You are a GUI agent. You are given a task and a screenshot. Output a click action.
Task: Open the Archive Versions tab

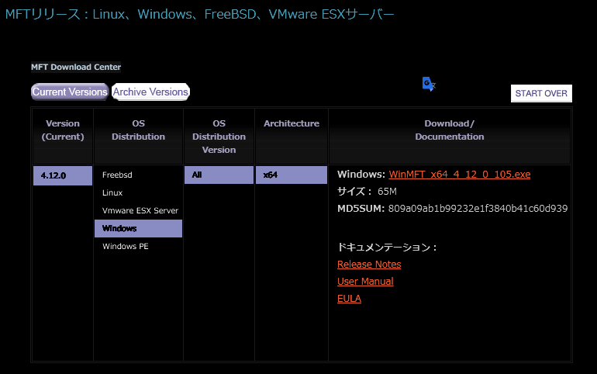150,92
